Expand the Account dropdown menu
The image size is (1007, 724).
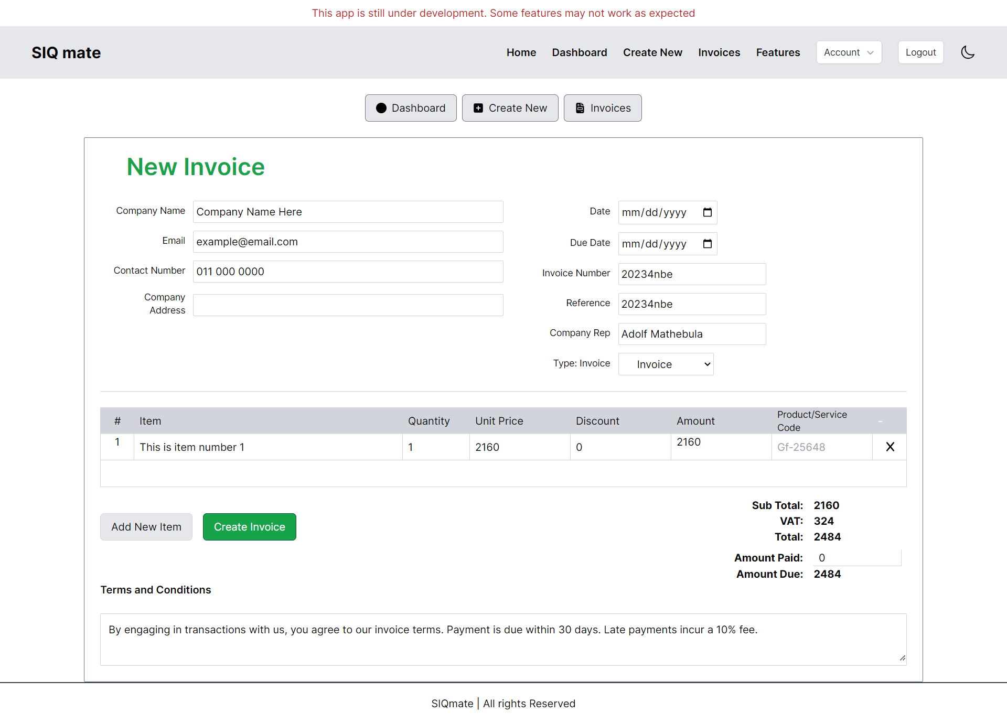click(x=848, y=52)
